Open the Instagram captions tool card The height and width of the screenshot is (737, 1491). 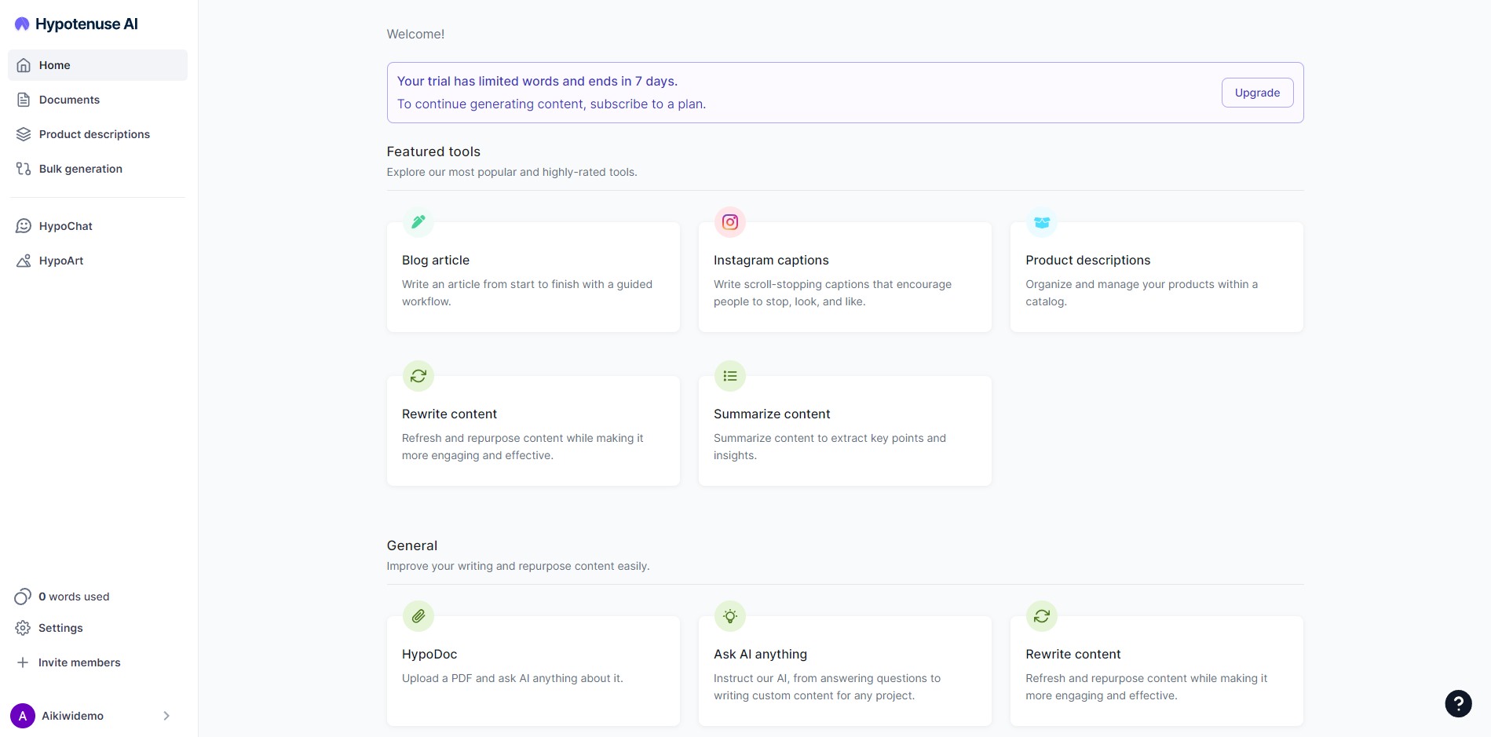[x=845, y=277]
